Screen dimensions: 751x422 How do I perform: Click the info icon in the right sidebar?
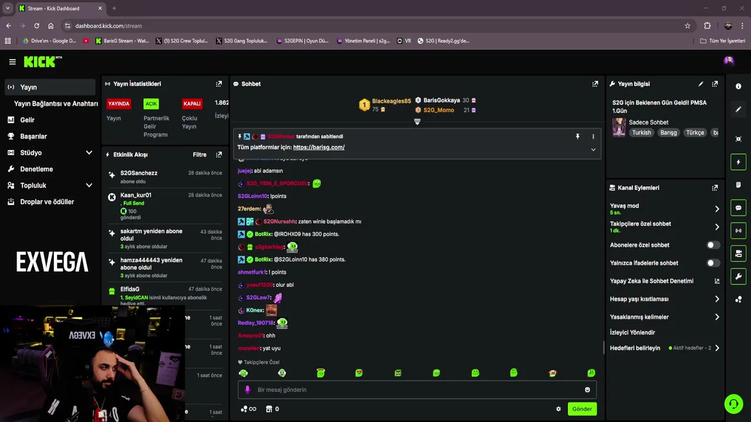click(738, 86)
